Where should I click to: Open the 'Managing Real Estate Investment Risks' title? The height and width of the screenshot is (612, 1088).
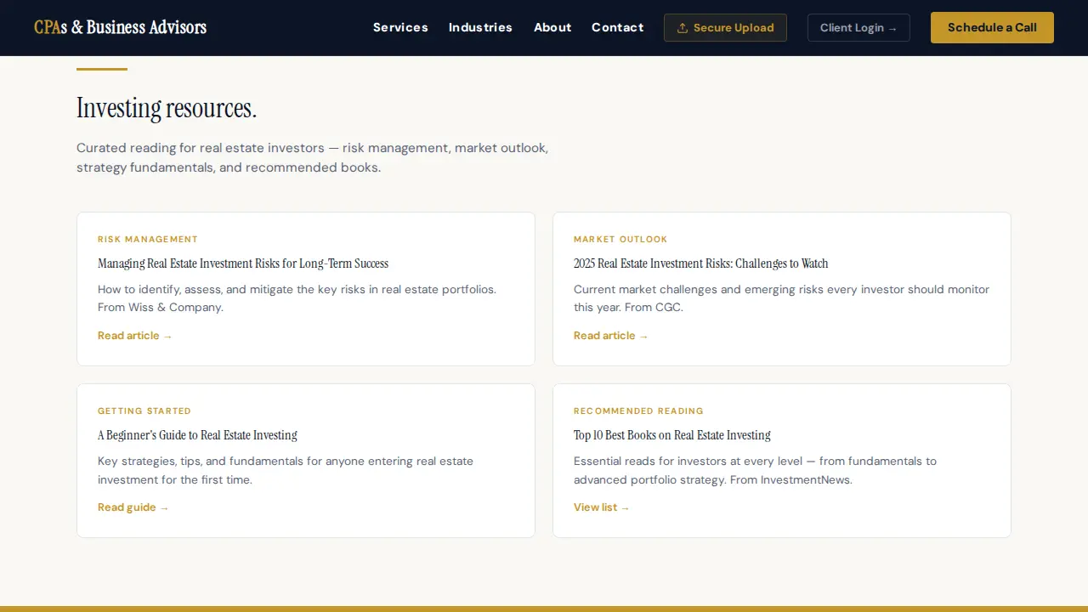tap(243, 263)
